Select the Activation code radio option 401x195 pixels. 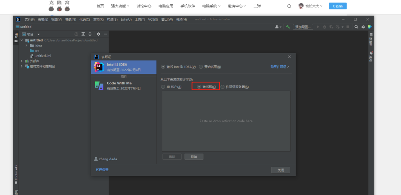[x=199, y=87]
